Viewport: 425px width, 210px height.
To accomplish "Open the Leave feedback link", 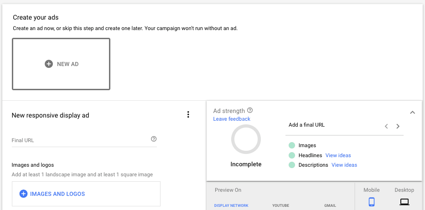I will point(232,119).
